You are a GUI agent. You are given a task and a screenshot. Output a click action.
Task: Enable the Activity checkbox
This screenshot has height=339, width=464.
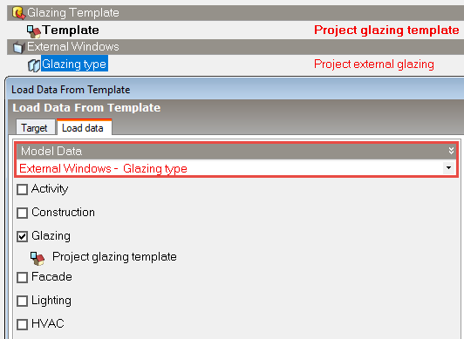(22, 189)
